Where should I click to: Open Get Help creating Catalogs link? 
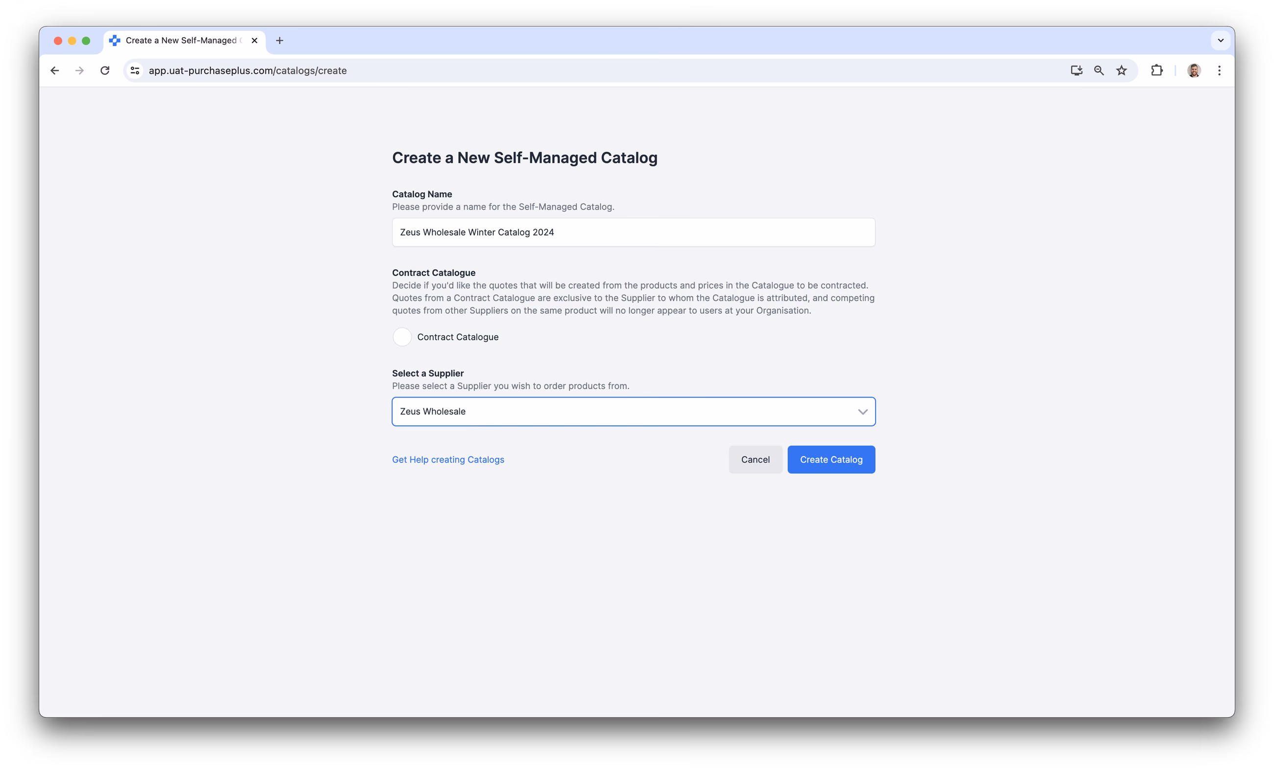(x=448, y=460)
